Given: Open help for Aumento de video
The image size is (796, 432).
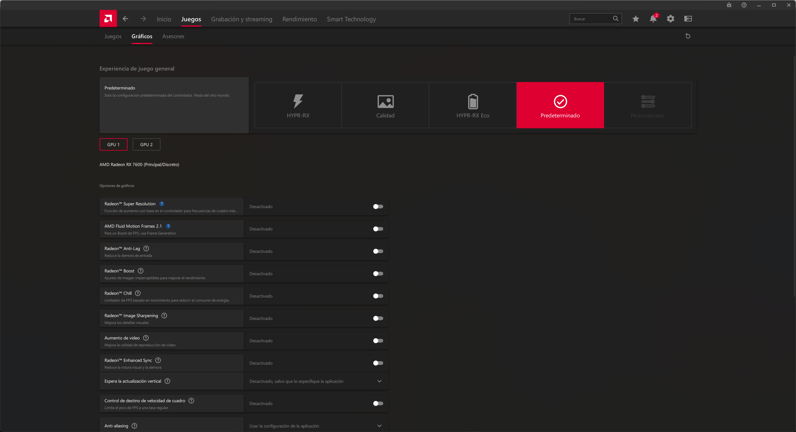Looking at the screenshot, I should click(x=146, y=338).
